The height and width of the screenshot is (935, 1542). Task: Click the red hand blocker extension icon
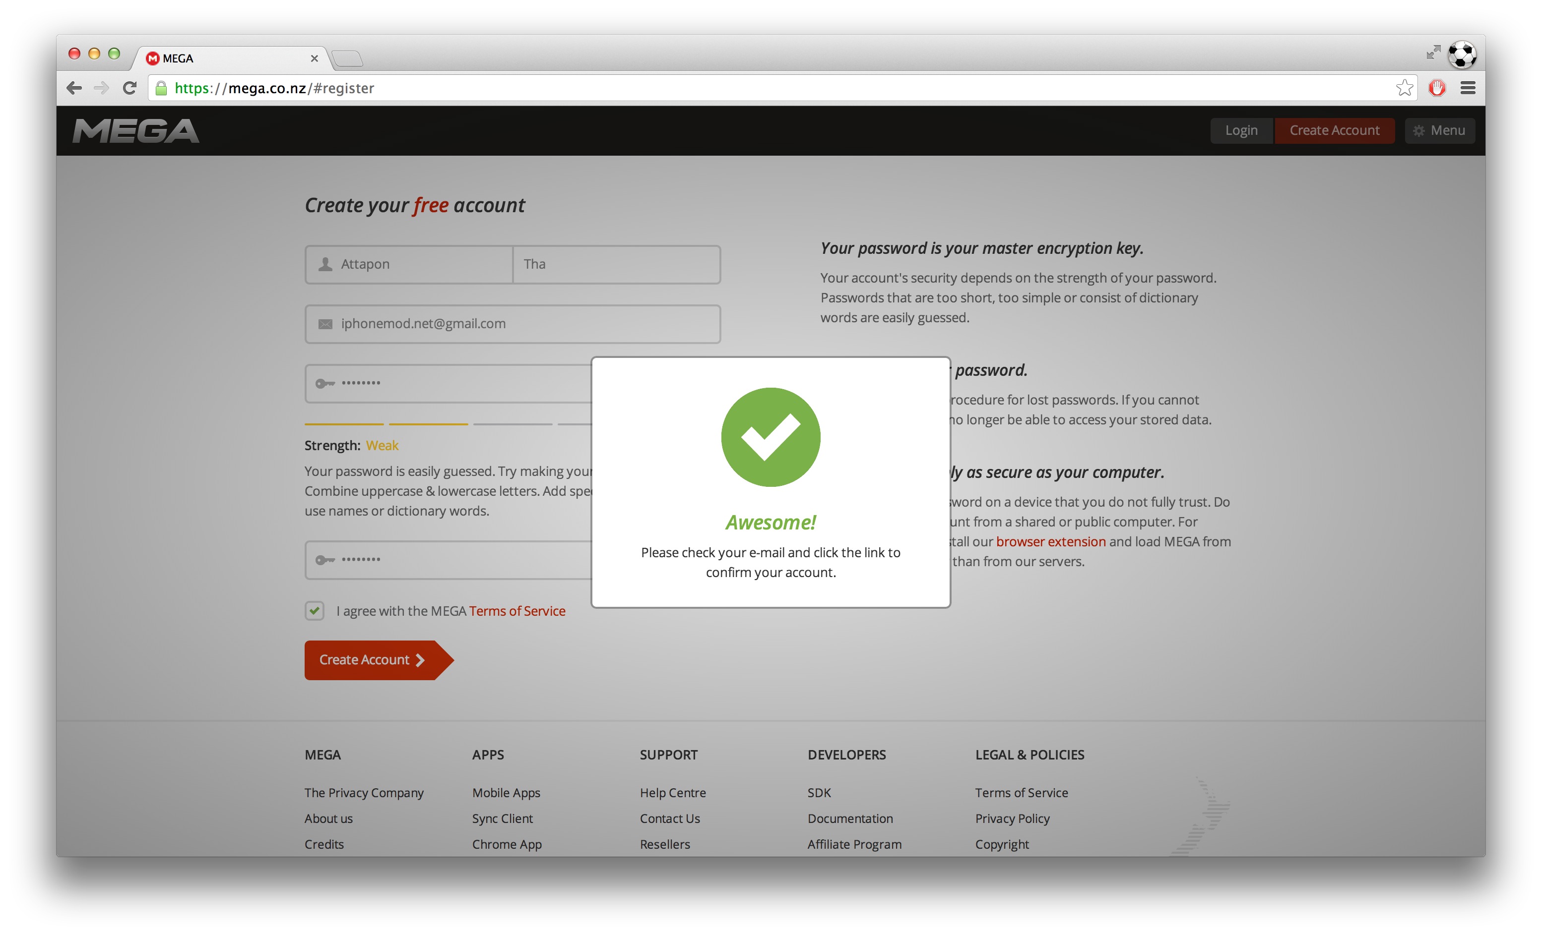1437,88
